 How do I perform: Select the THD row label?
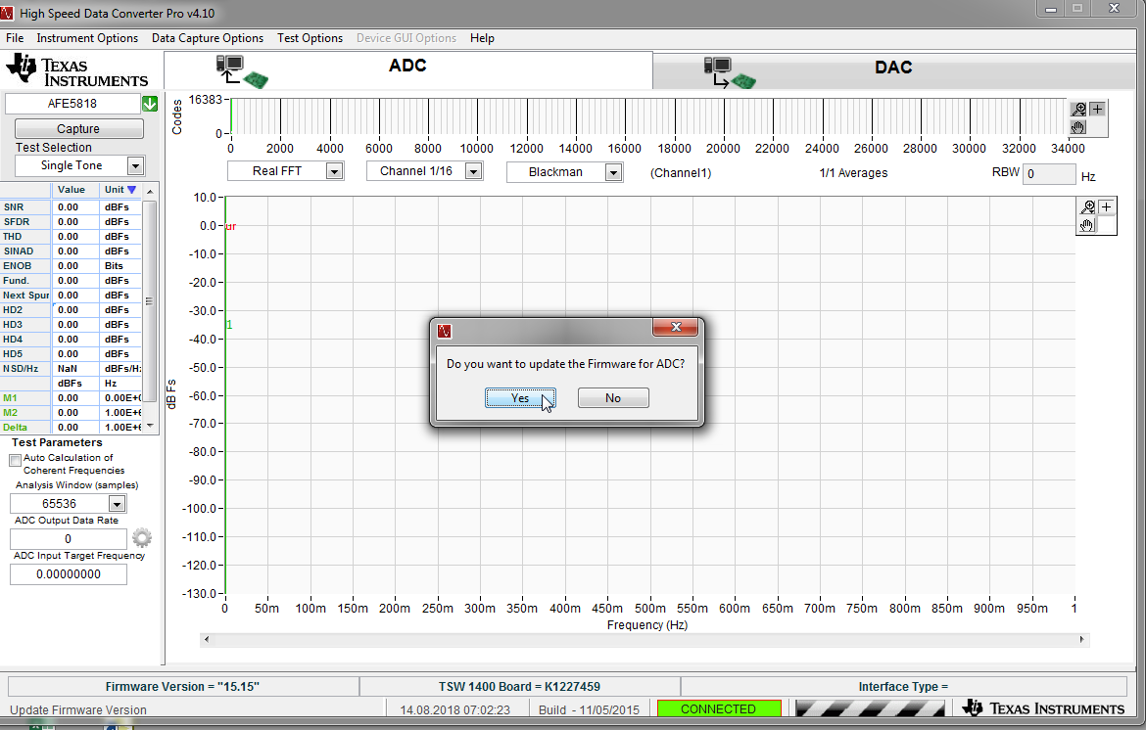pos(24,237)
